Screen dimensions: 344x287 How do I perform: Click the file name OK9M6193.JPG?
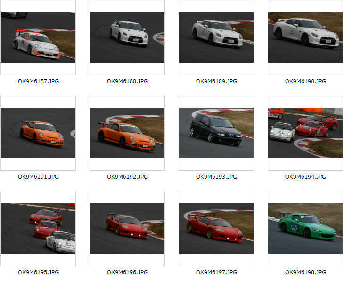coord(217,177)
